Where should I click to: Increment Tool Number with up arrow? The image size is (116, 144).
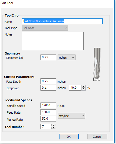click(x=53, y=125)
